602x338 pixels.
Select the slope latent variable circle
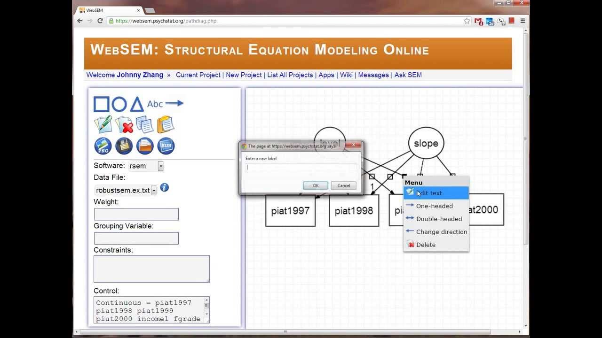pos(426,143)
